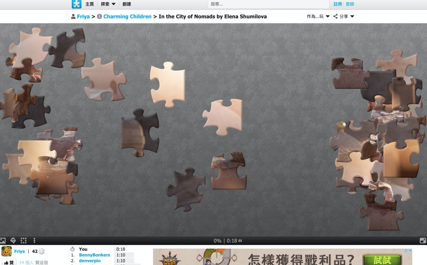Open the three-dot more options menu
Screen dimensions: 427x265
(x=34, y=241)
